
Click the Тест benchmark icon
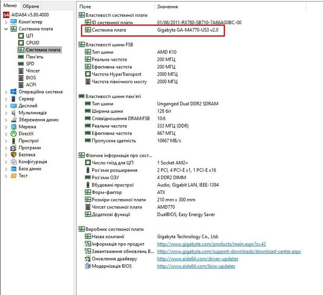(x=14, y=176)
